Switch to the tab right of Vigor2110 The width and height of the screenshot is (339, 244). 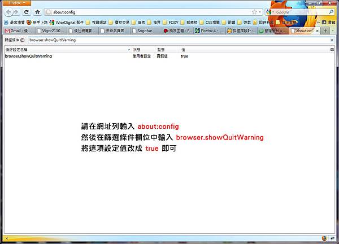(82, 31)
